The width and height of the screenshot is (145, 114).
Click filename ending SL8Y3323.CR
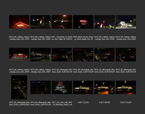(83, 71)
